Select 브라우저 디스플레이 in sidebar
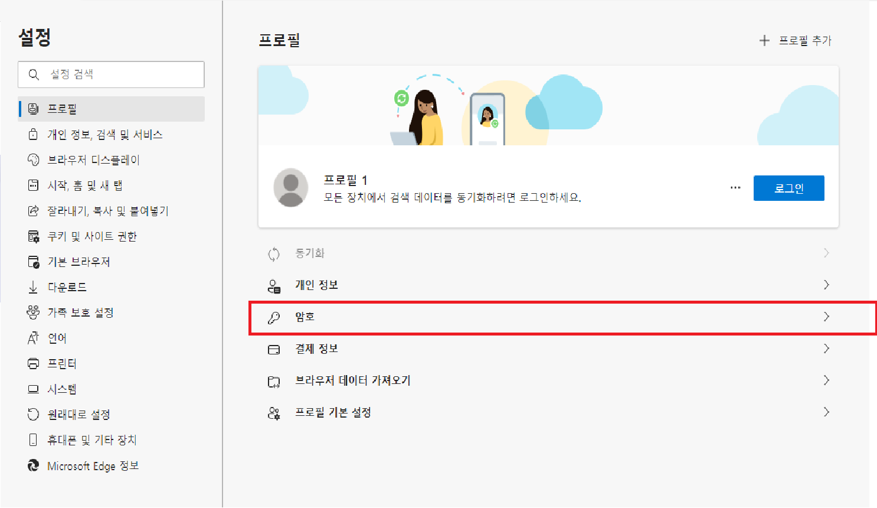 [x=93, y=160]
